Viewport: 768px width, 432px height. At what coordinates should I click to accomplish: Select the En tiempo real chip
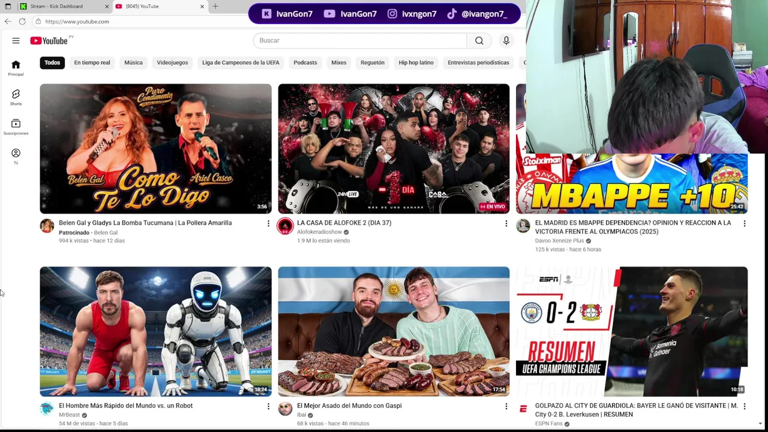point(92,62)
